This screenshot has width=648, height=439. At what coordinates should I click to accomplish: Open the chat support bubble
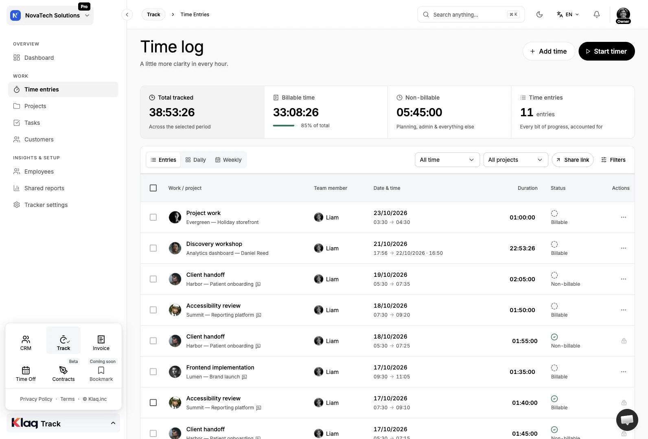627,420
